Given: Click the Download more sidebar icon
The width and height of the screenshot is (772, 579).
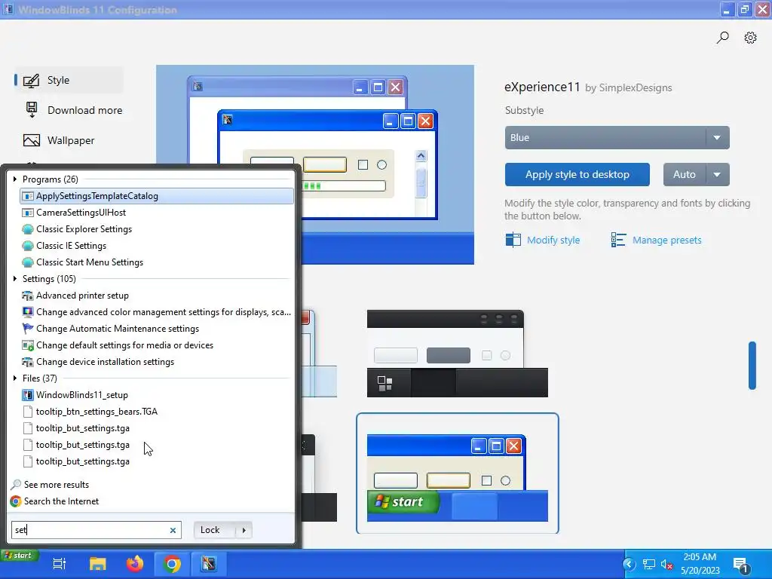Looking at the screenshot, I should point(32,110).
